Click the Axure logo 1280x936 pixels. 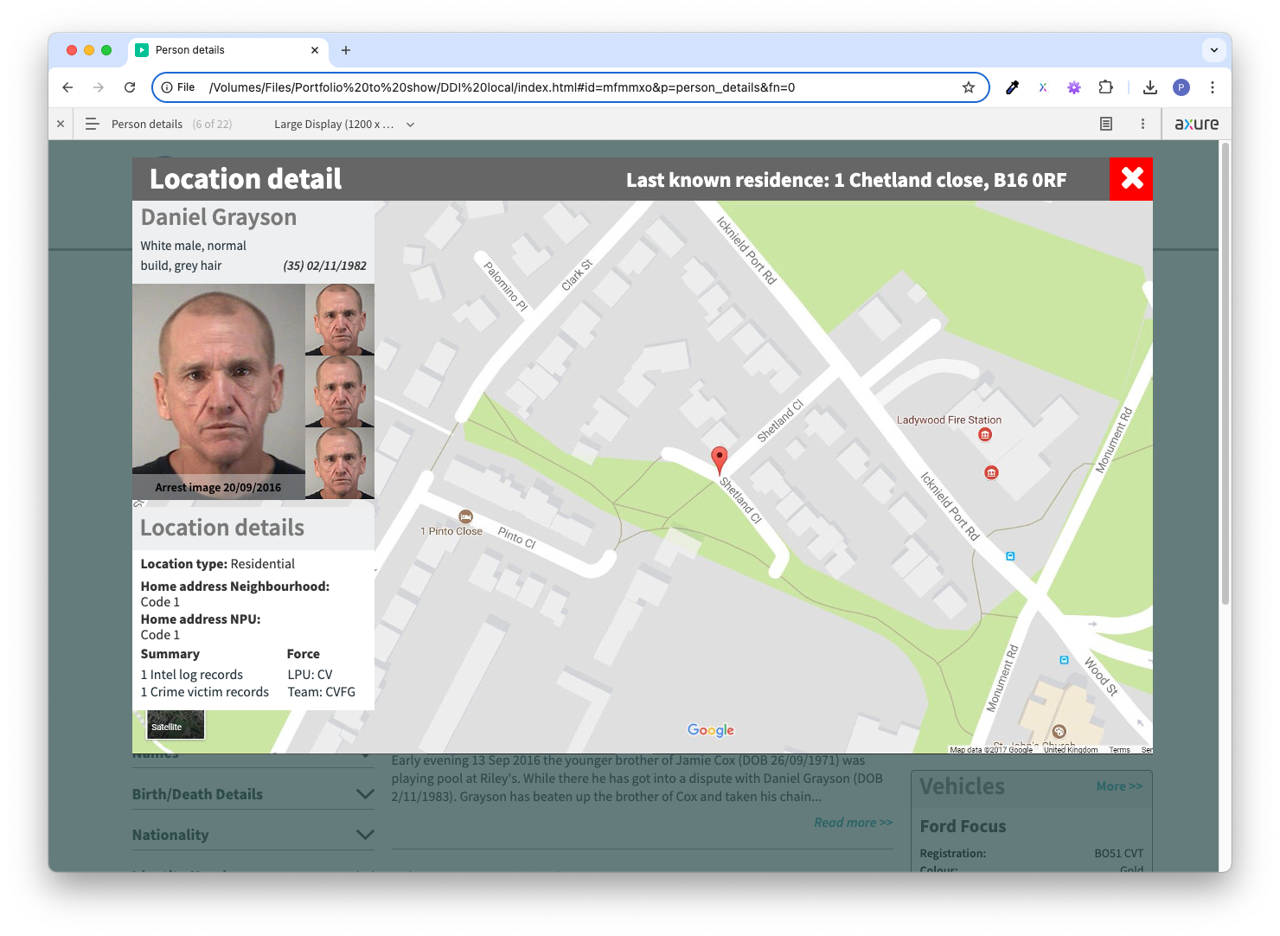pos(1196,124)
